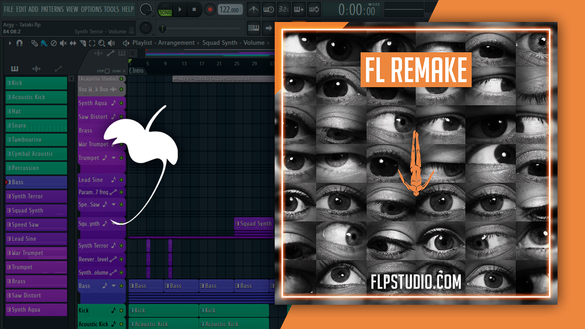Click the metronome icon in the transport bar
The image size is (585, 329).
[253, 9]
